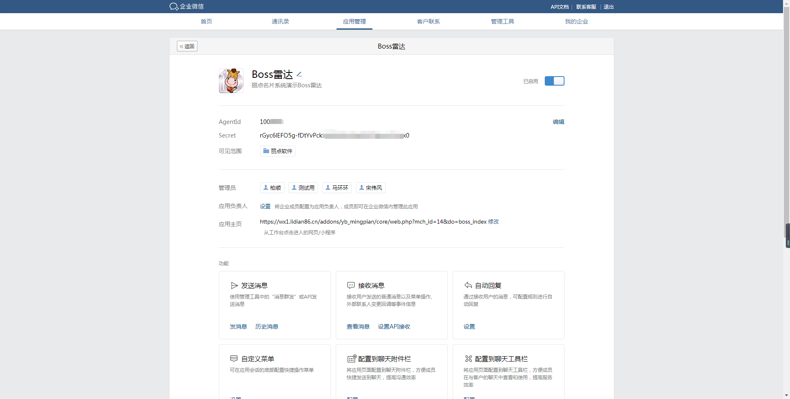This screenshot has height=399, width=790.
Task: Click person icon of admin 马环环
Action: (x=328, y=188)
